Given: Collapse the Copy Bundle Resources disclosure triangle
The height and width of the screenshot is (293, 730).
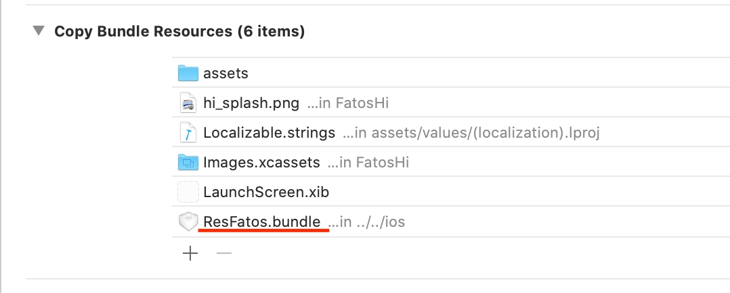Looking at the screenshot, I should pyautogui.click(x=39, y=31).
